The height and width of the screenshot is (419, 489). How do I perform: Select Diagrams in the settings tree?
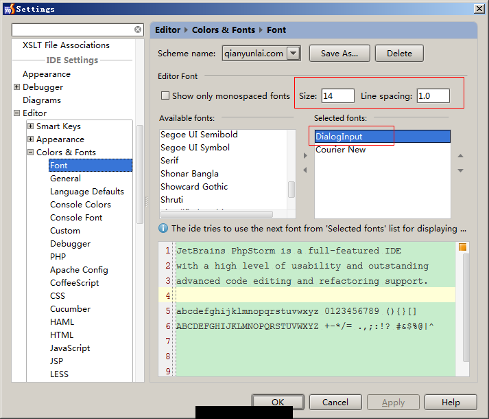(x=42, y=100)
